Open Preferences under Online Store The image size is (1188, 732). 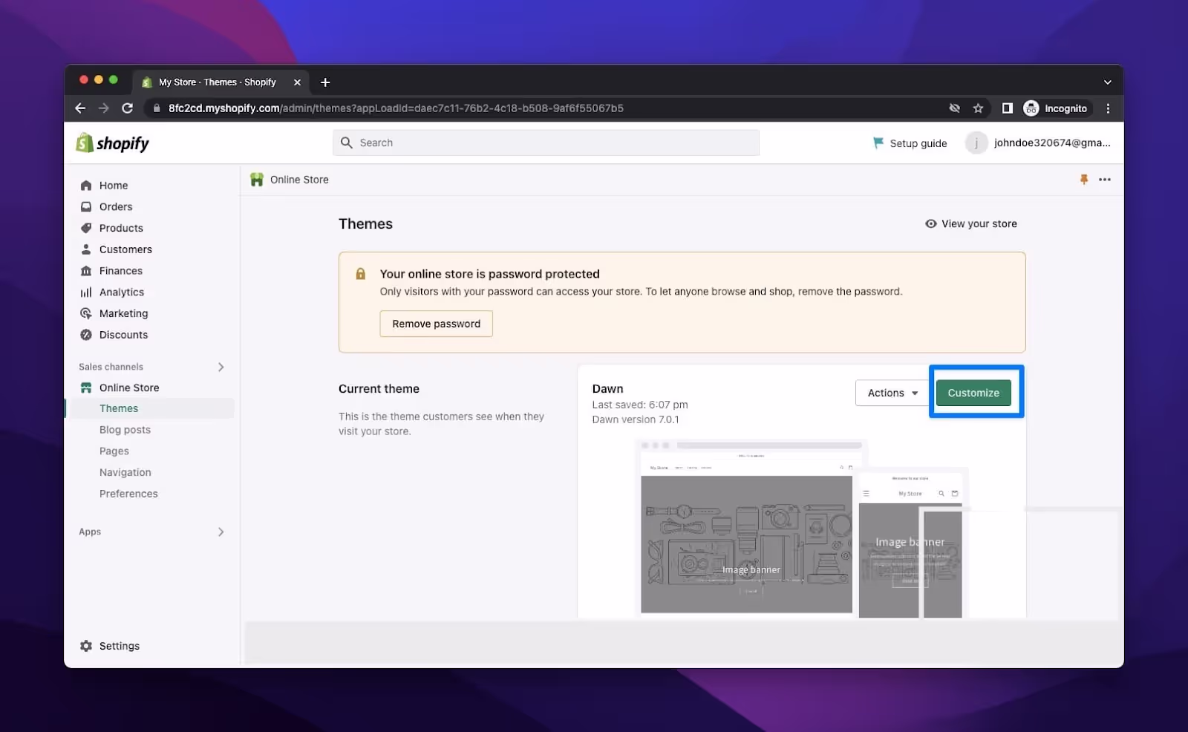click(128, 494)
